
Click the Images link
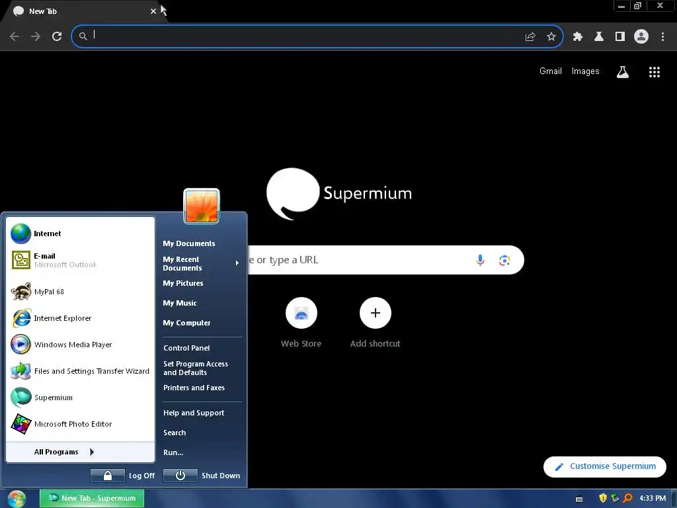[x=586, y=71]
